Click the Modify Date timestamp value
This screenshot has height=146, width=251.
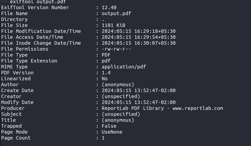(x=139, y=102)
